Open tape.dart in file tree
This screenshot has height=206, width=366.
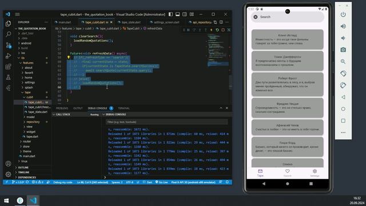(32, 137)
